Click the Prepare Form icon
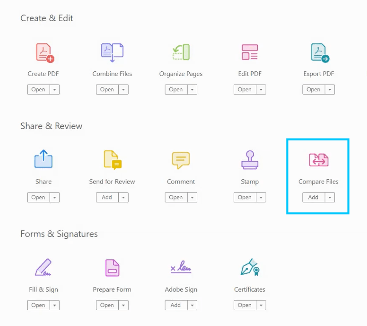The width and height of the screenshot is (367, 326). pos(112,268)
